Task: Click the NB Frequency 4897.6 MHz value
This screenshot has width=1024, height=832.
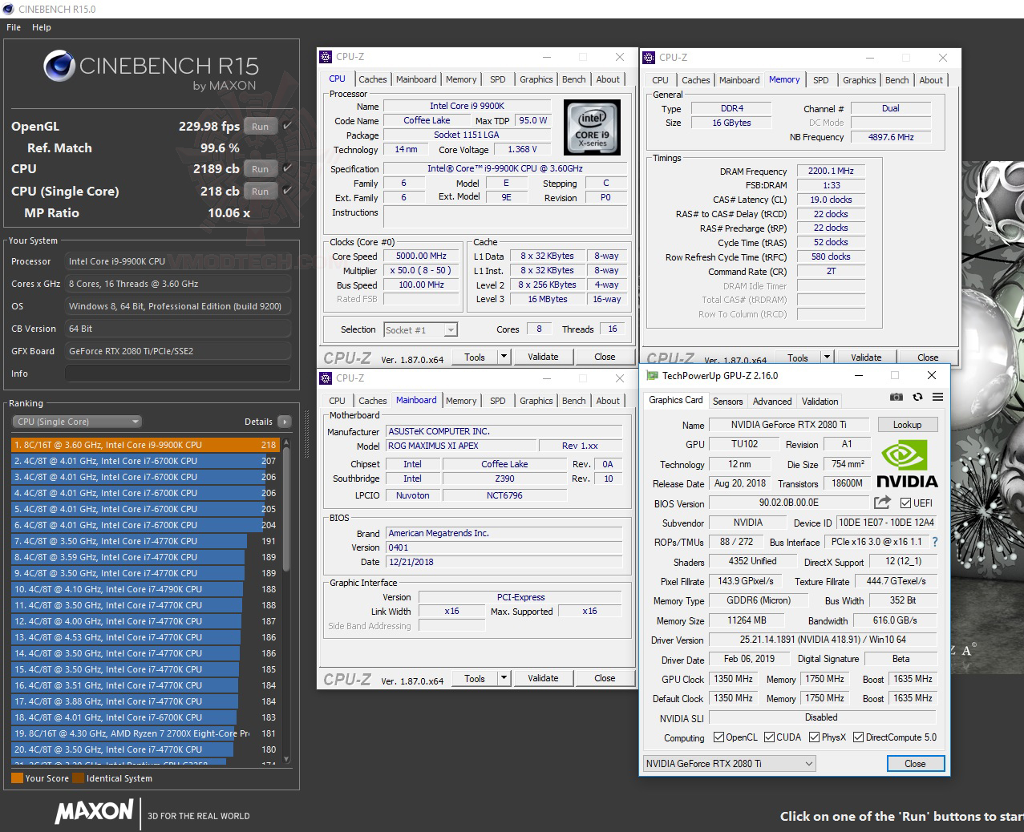Action: click(x=891, y=137)
